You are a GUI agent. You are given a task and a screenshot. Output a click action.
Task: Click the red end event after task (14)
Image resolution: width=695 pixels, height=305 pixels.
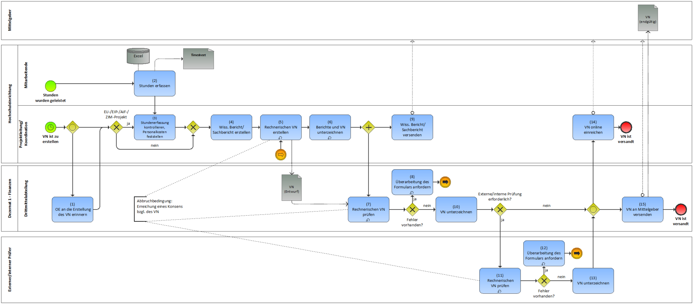[626, 127]
